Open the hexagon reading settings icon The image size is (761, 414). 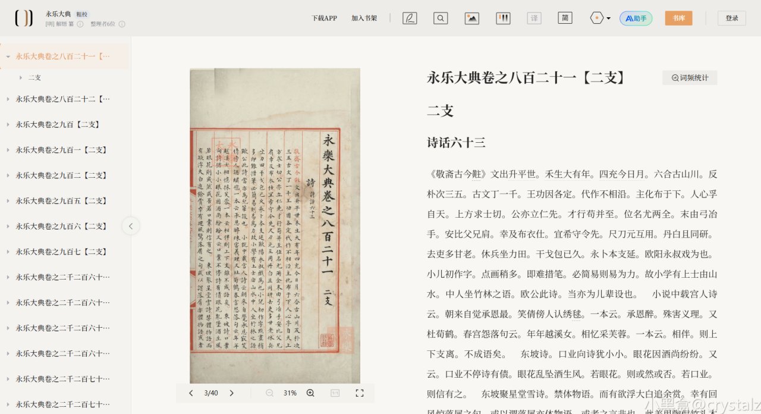click(596, 18)
